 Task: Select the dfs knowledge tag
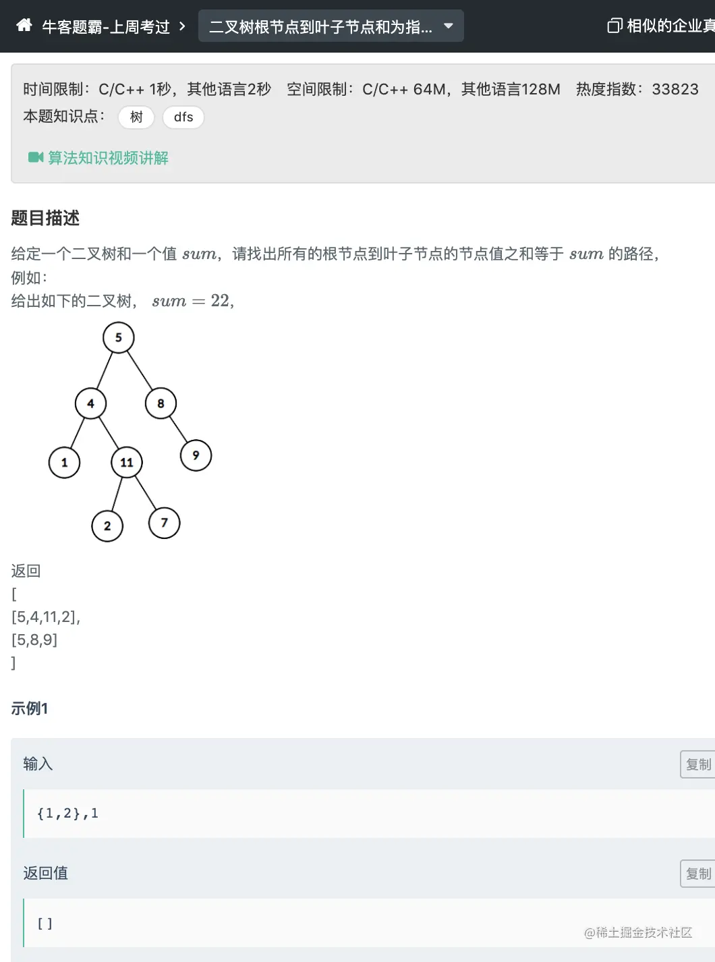pyautogui.click(x=183, y=117)
